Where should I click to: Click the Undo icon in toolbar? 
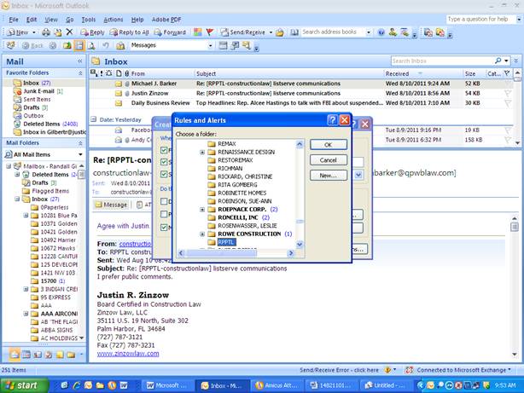coord(106,46)
